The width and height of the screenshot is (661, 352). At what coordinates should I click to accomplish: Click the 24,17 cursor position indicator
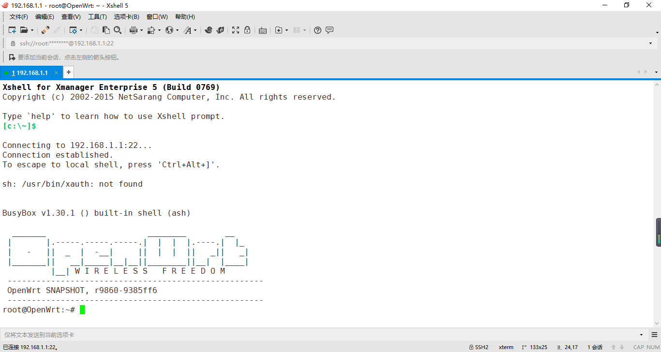(x=568, y=347)
